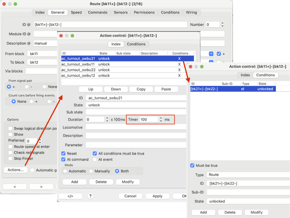290x218 pixels.
Task: Click the Timer ms stepper arrows
Action: coord(161,119)
